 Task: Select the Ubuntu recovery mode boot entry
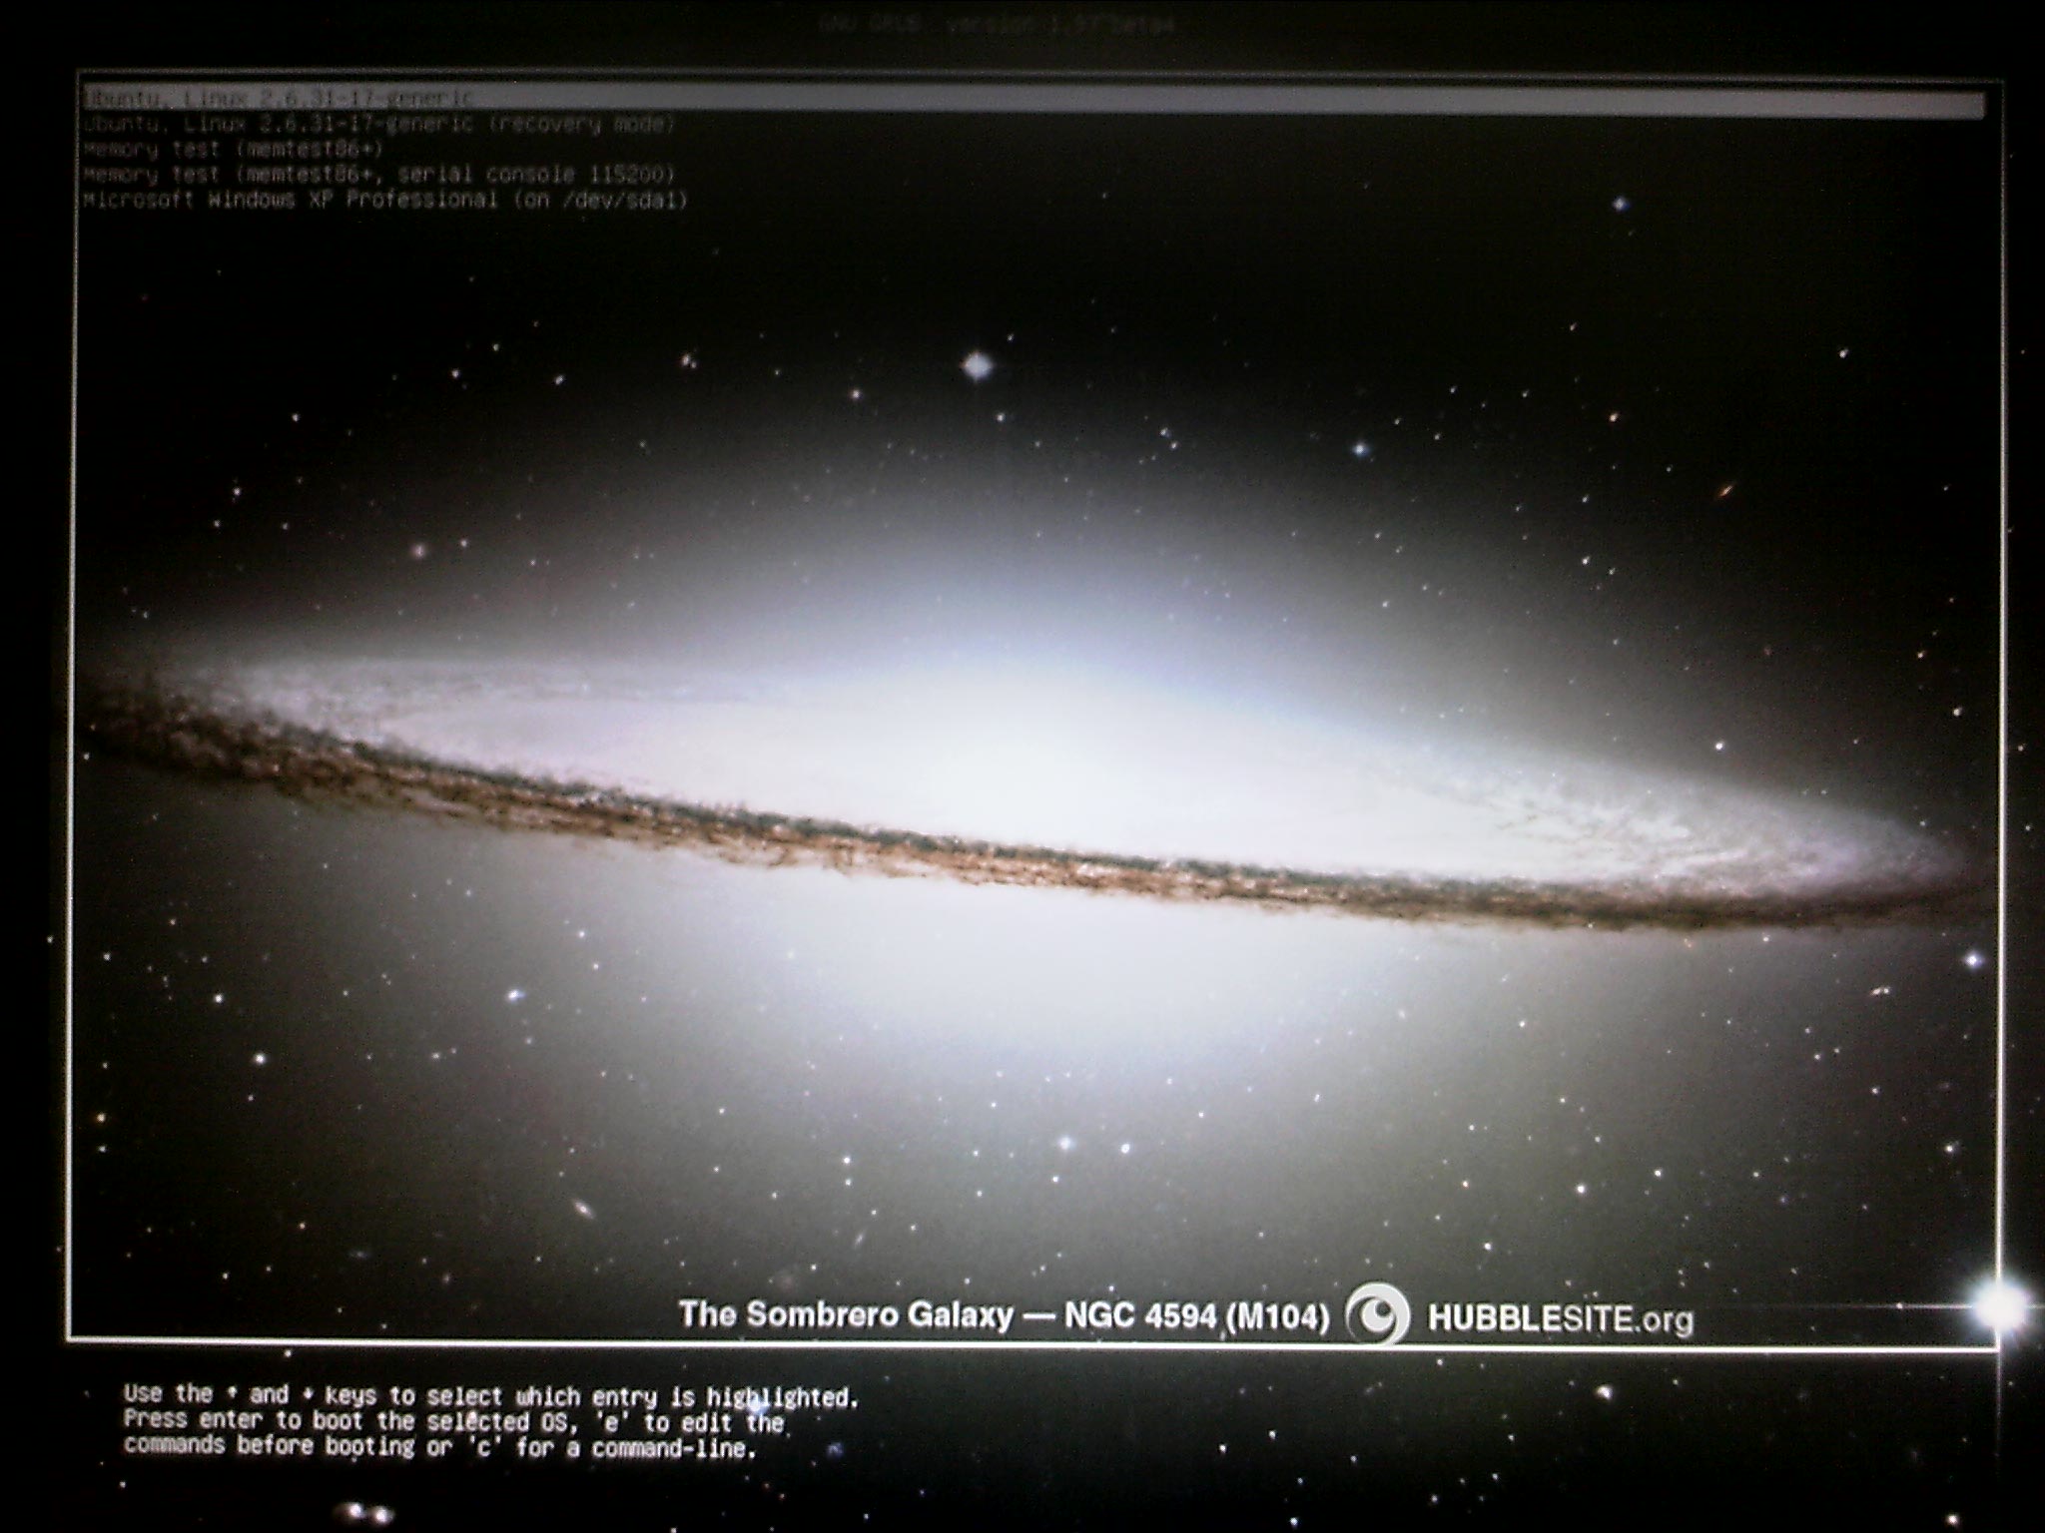pyautogui.click(x=379, y=125)
